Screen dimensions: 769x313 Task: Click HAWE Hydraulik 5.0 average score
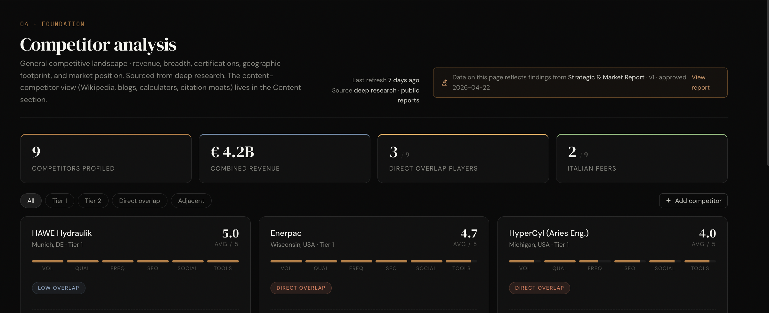(x=231, y=234)
